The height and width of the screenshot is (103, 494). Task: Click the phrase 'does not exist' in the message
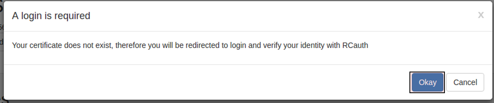pyautogui.click(x=89, y=45)
